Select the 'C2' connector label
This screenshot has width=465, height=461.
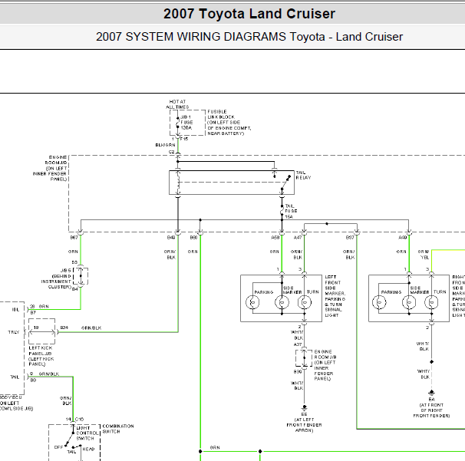(x=171, y=152)
